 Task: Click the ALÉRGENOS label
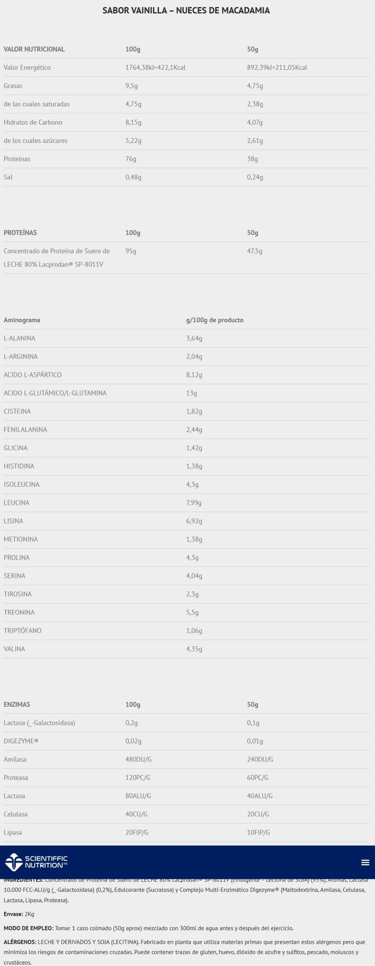[20, 942]
